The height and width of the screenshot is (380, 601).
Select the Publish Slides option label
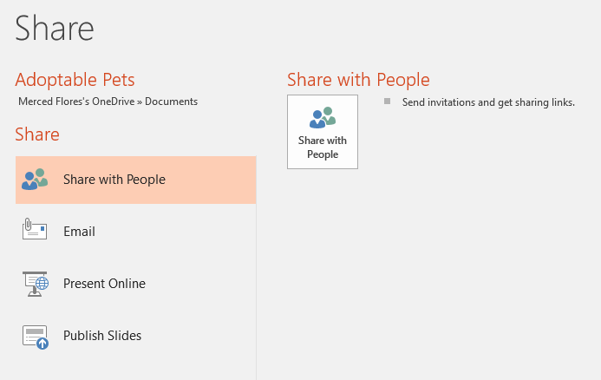coord(102,336)
